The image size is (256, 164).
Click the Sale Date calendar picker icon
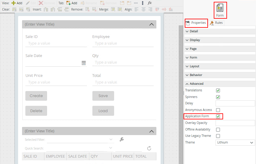[84, 63]
